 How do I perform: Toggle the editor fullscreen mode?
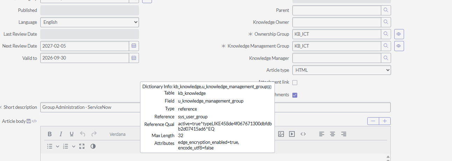(x=82, y=146)
